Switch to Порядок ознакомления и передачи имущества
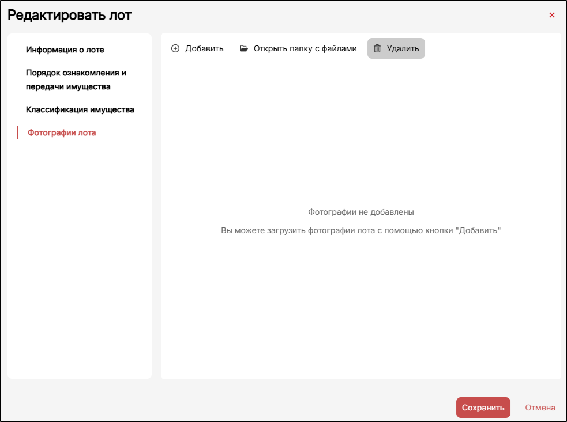 [76, 79]
